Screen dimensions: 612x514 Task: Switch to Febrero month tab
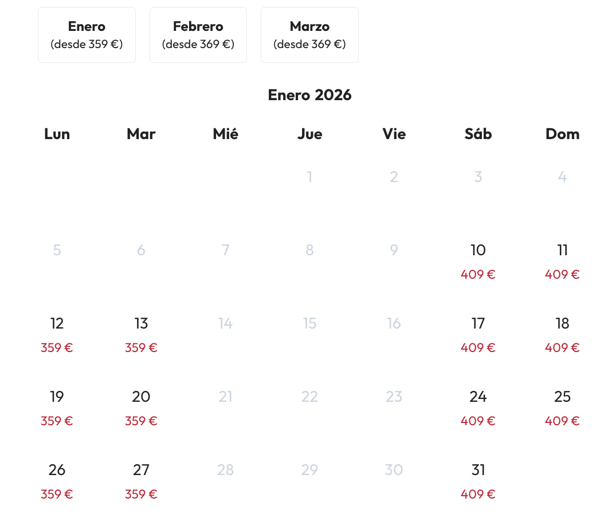pos(198,35)
